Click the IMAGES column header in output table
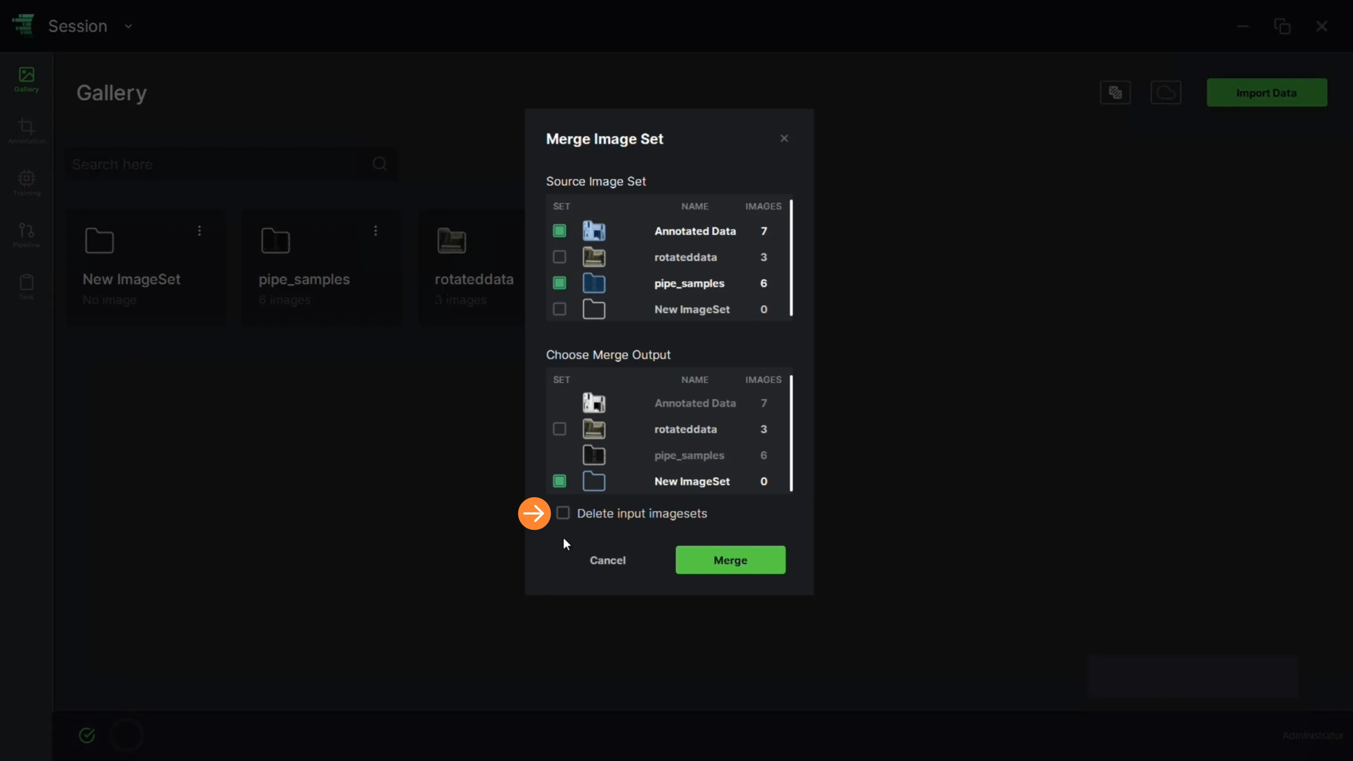The image size is (1353, 761). (763, 380)
